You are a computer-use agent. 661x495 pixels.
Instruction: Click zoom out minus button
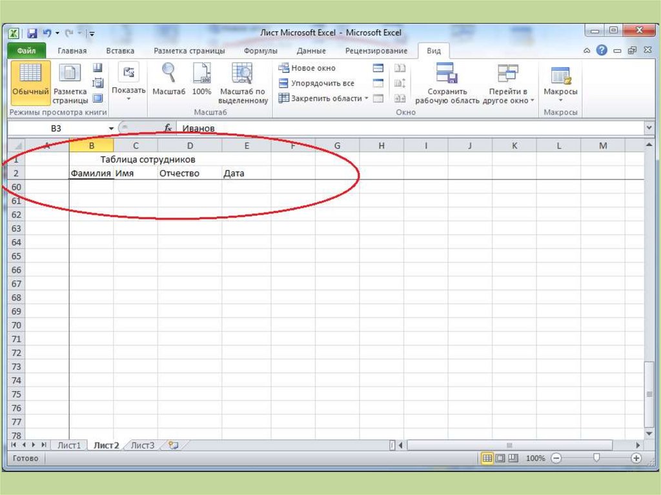click(x=556, y=458)
